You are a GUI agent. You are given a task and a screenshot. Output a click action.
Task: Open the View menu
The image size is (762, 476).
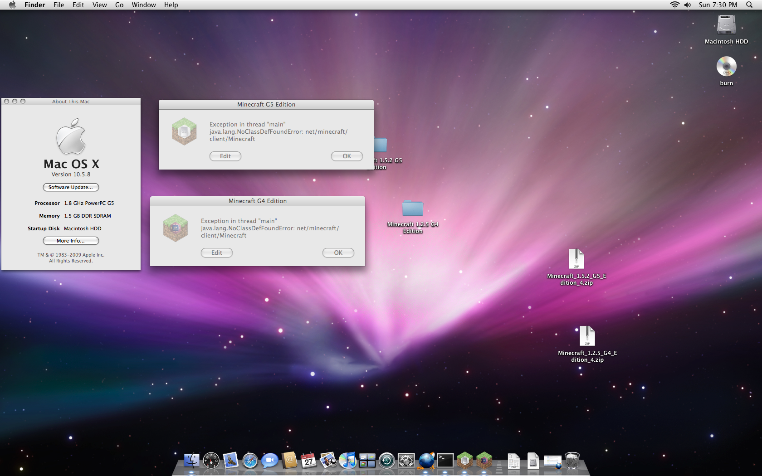(99, 5)
